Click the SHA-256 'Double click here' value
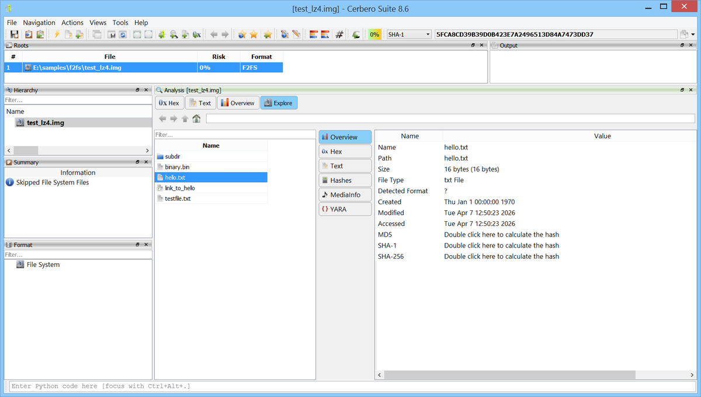The width and height of the screenshot is (701, 397). (x=501, y=256)
